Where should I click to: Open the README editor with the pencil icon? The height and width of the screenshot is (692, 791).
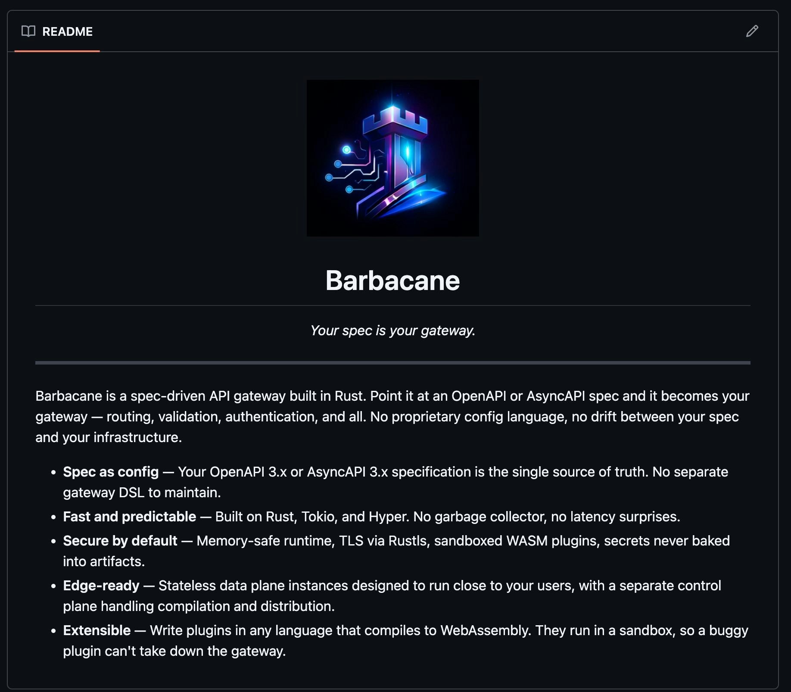(x=753, y=31)
